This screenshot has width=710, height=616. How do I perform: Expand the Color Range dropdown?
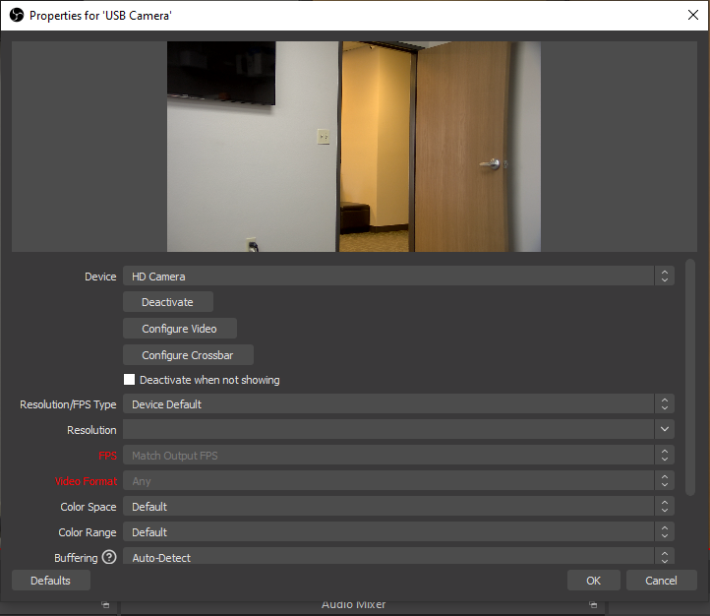click(x=397, y=532)
